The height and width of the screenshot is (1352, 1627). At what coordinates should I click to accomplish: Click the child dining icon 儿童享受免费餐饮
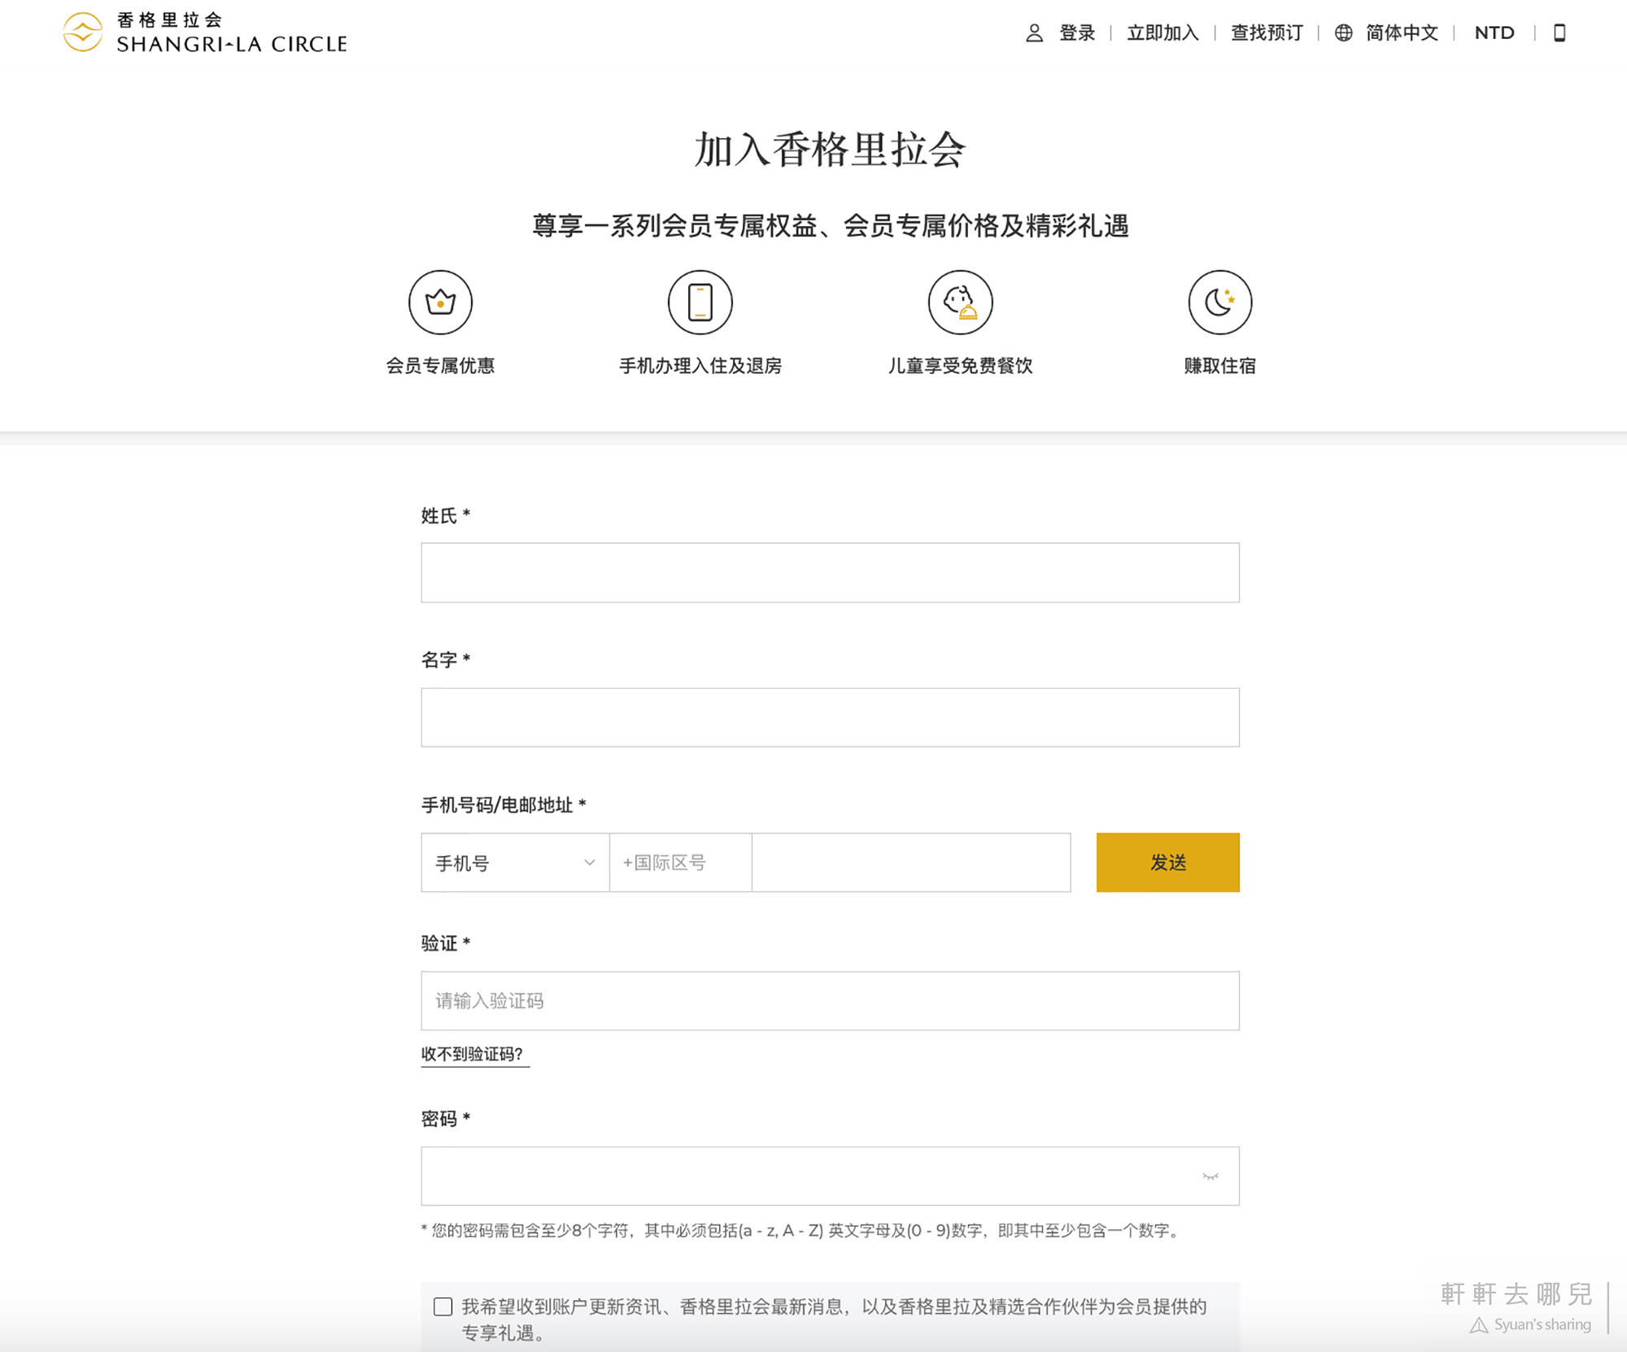tap(960, 302)
